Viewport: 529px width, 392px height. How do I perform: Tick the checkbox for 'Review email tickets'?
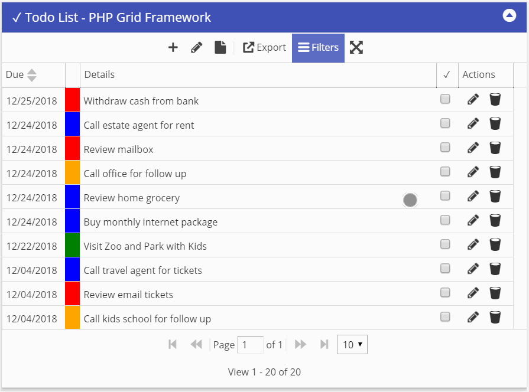point(445,293)
